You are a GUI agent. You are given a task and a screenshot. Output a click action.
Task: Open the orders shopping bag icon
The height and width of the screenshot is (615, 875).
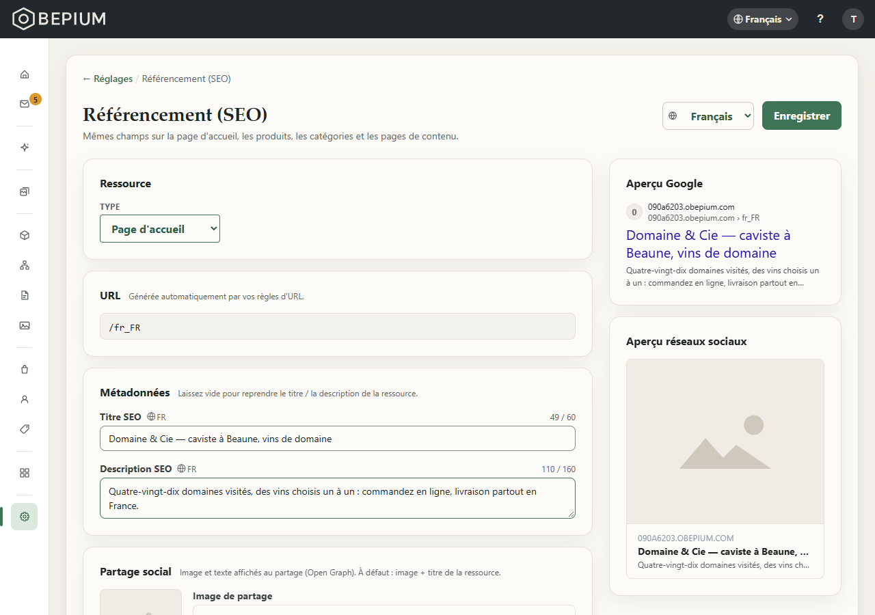pos(25,369)
